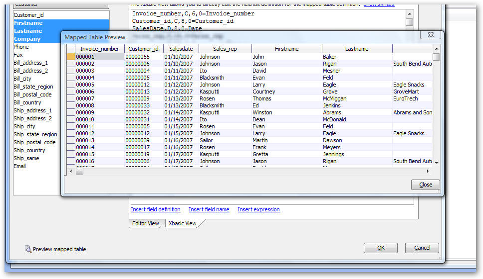Viewport: 483px width, 279px height.
Task: Select Phone in the field list
Action: pyautogui.click(x=37, y=47)
